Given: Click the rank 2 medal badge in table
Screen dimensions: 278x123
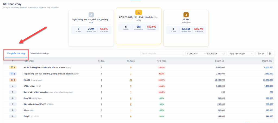Looking at the screenshot, I should 13,74.
